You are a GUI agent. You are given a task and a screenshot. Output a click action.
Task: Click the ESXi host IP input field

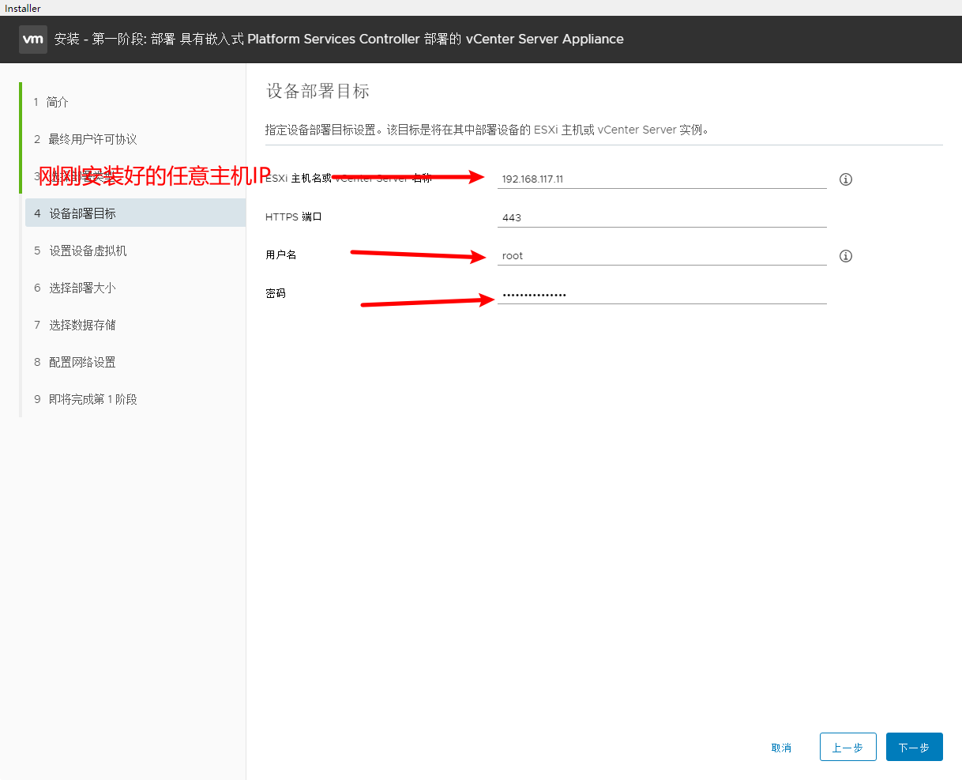pos(662,179)
